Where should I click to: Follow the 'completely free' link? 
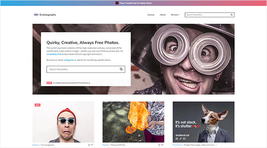pyautogui.click(x=54, y=54)
